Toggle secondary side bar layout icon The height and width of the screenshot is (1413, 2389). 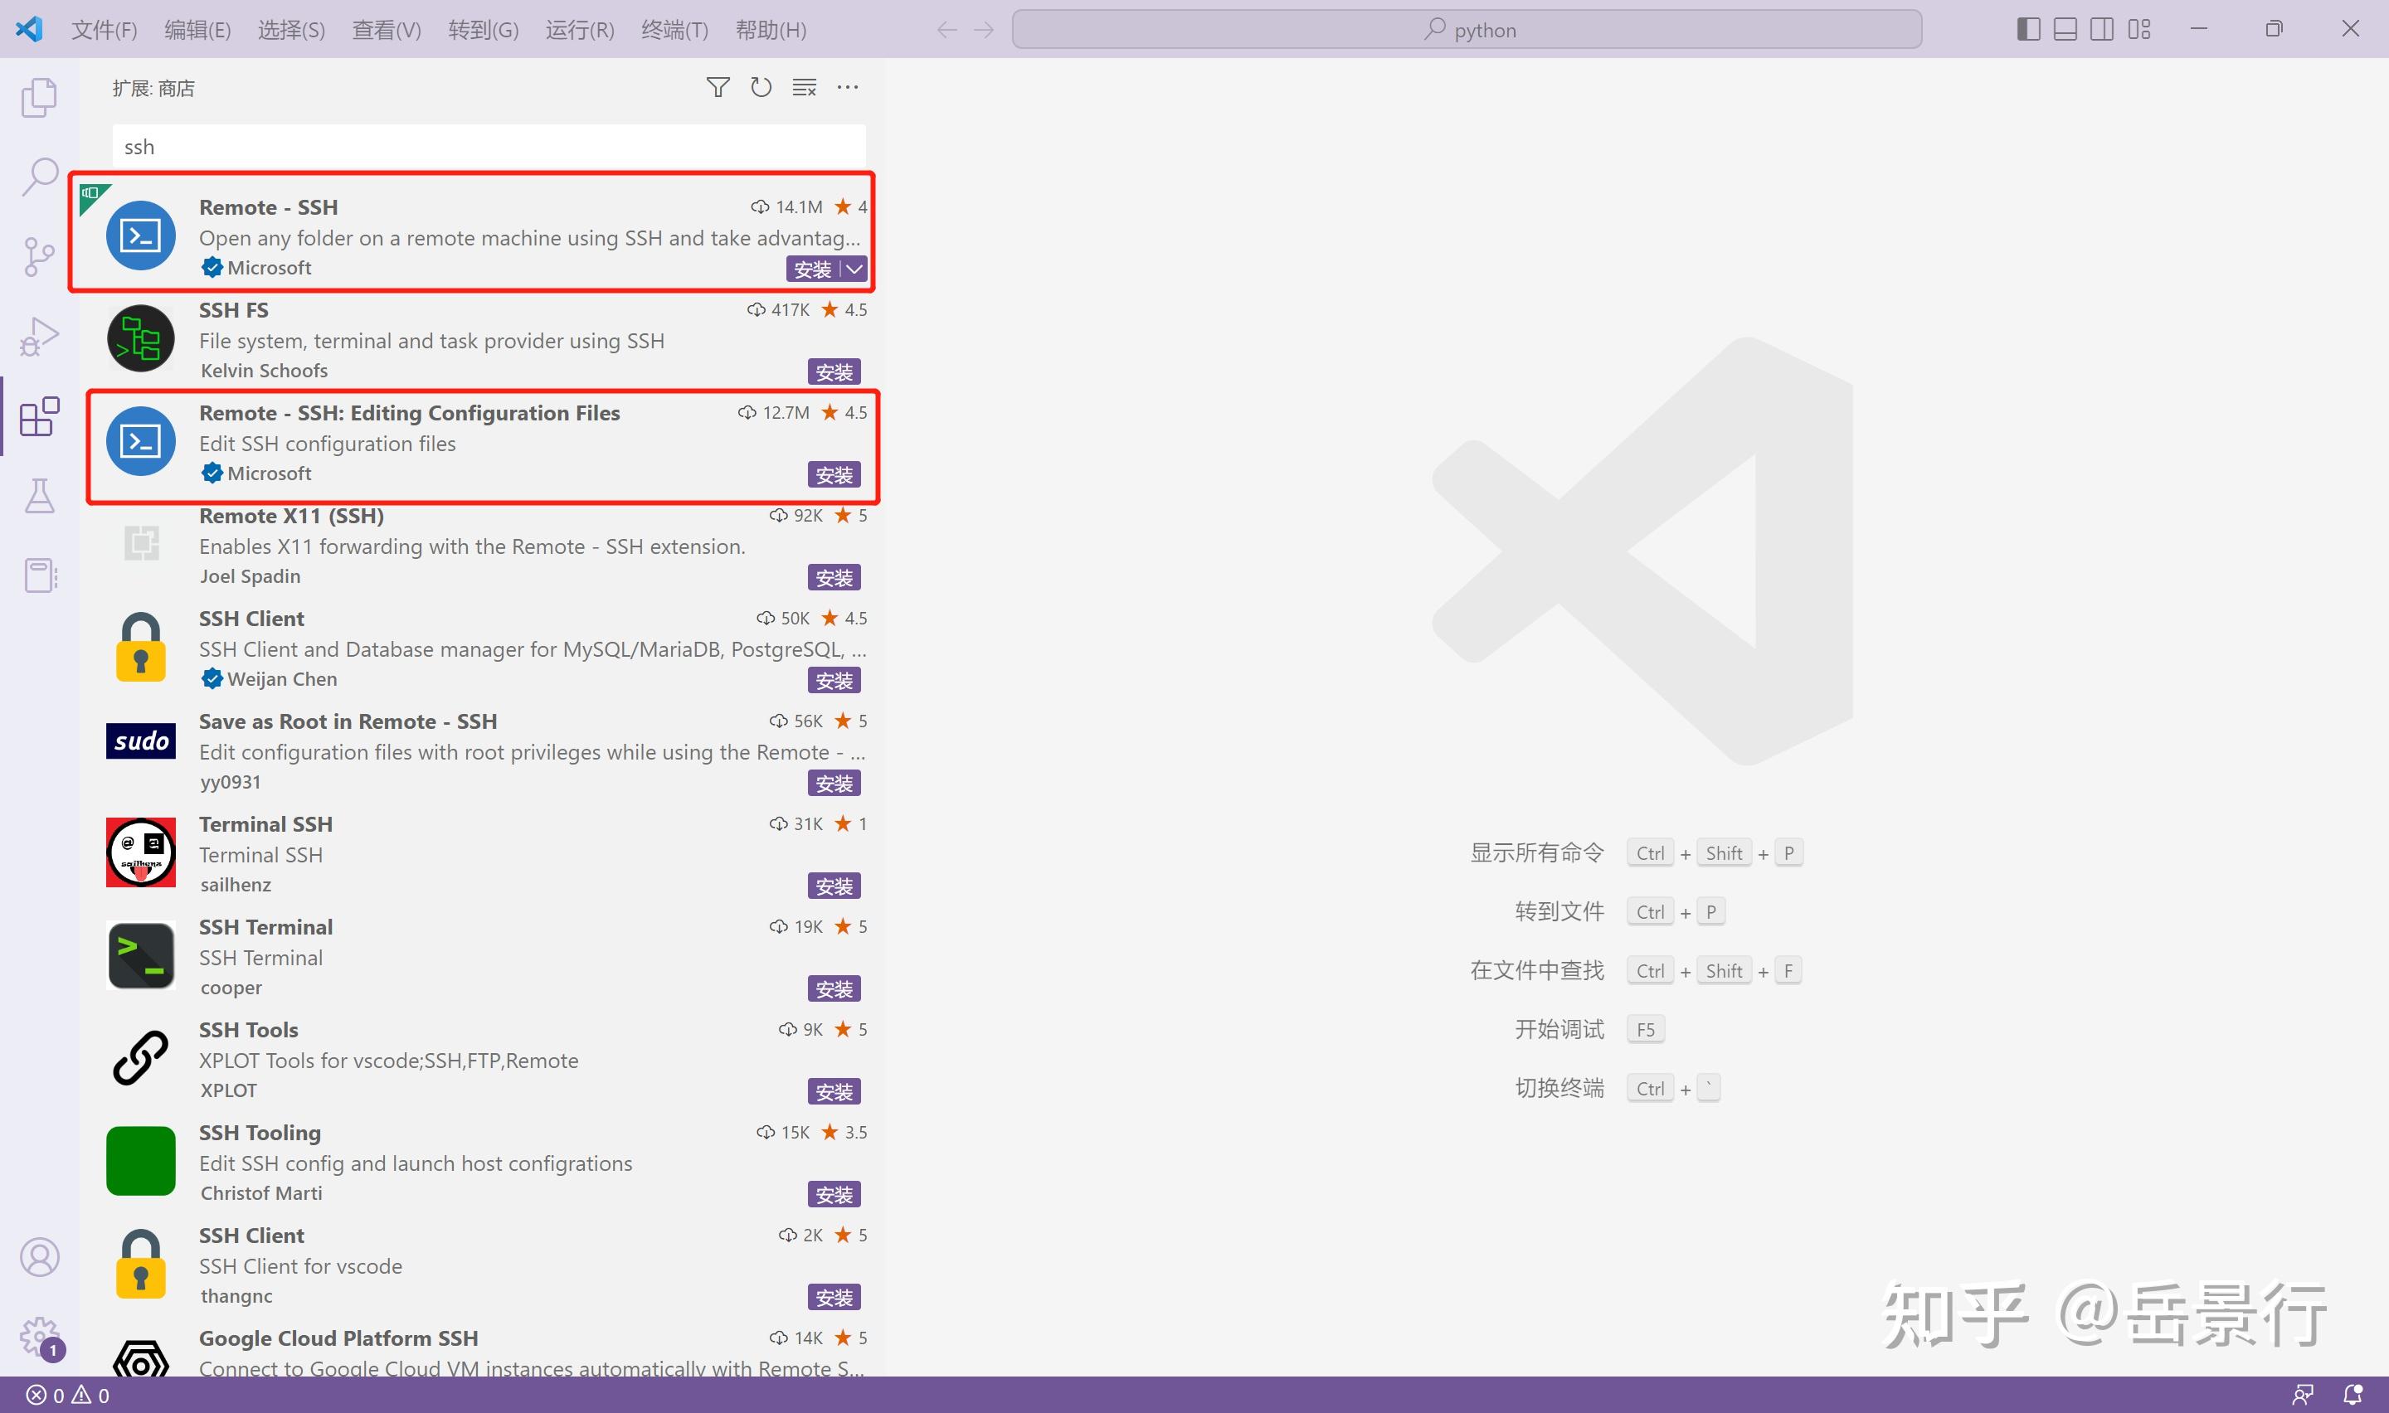(x=2101, y=30)
